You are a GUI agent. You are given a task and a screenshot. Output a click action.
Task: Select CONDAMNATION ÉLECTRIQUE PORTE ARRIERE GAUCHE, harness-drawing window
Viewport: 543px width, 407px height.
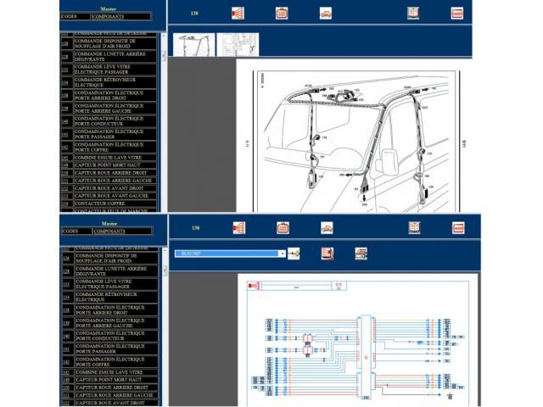tap(115, 109)
